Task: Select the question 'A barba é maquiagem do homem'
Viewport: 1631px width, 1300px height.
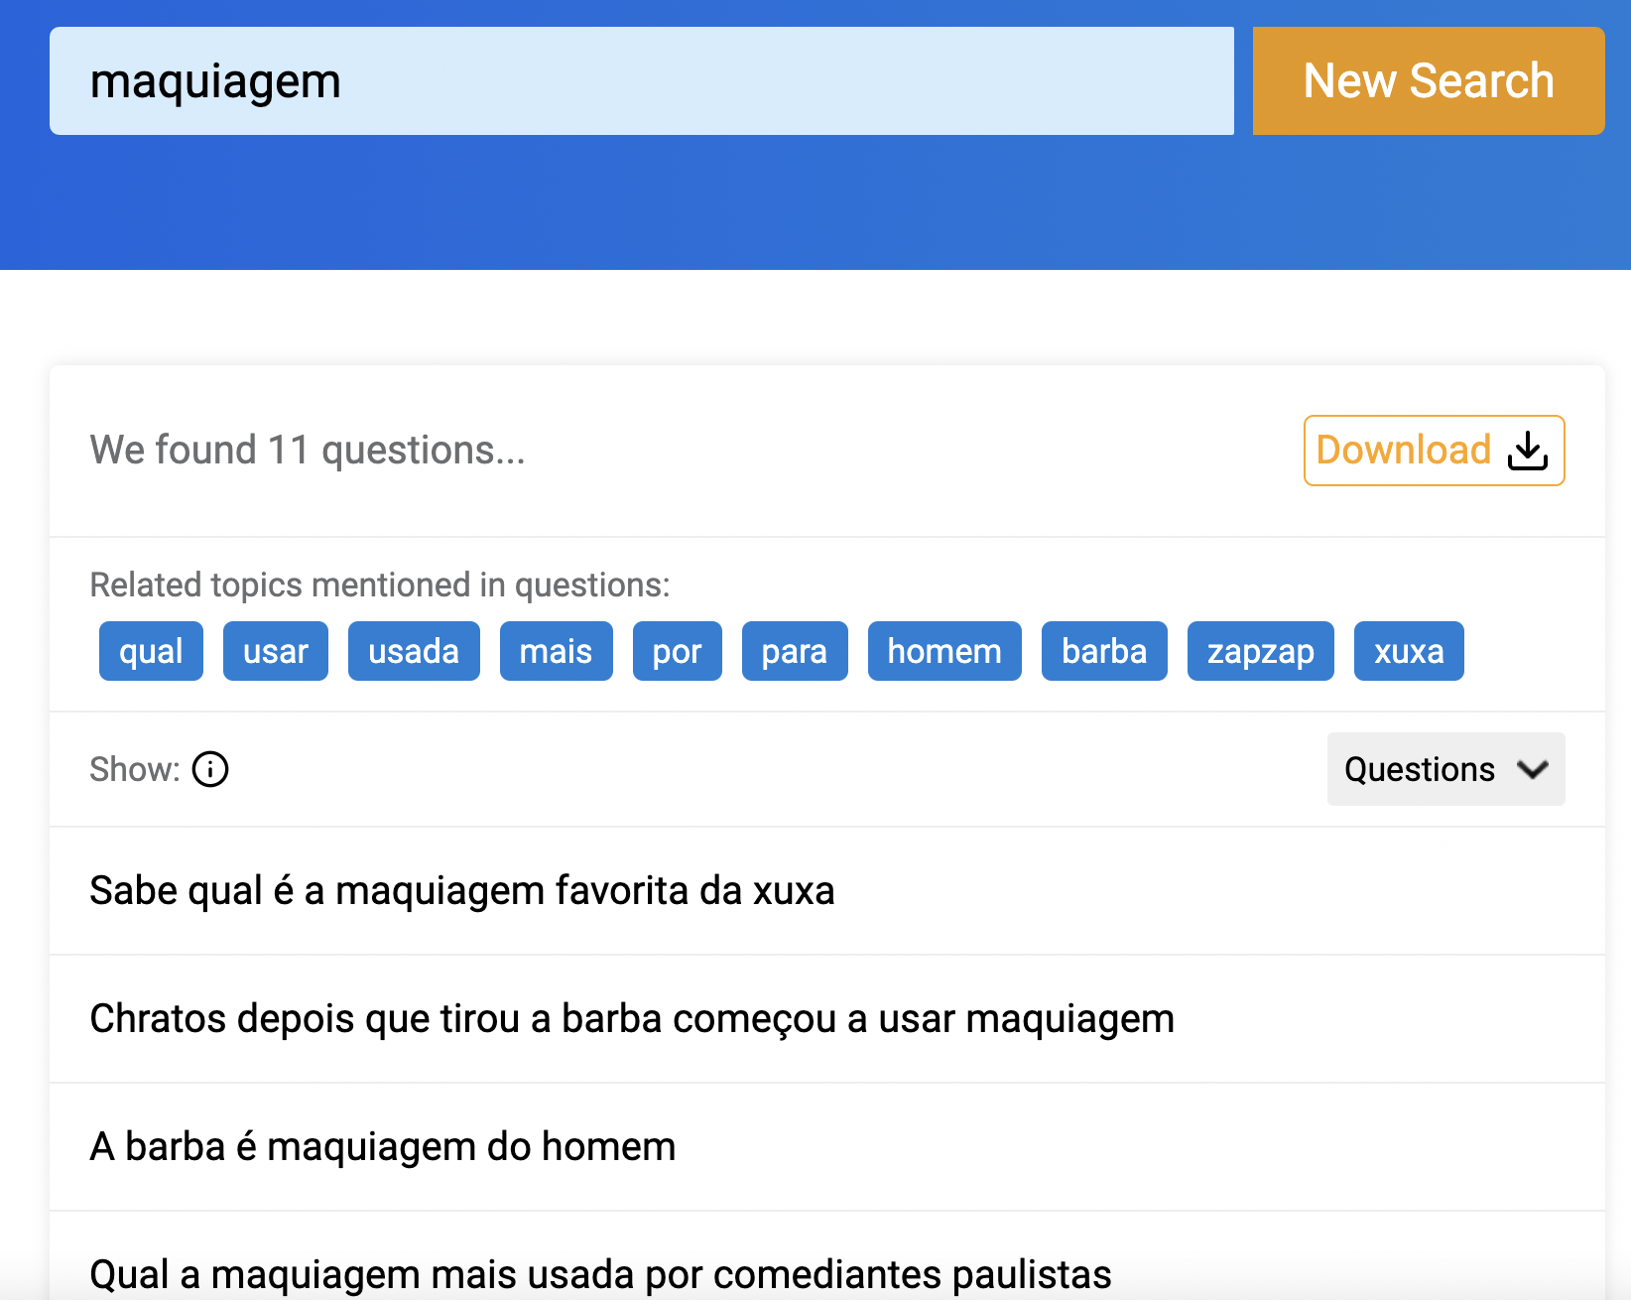Action: click(382, 1146)
